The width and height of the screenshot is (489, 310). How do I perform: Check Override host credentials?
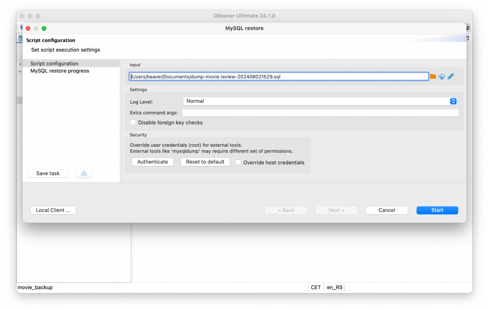238,162
